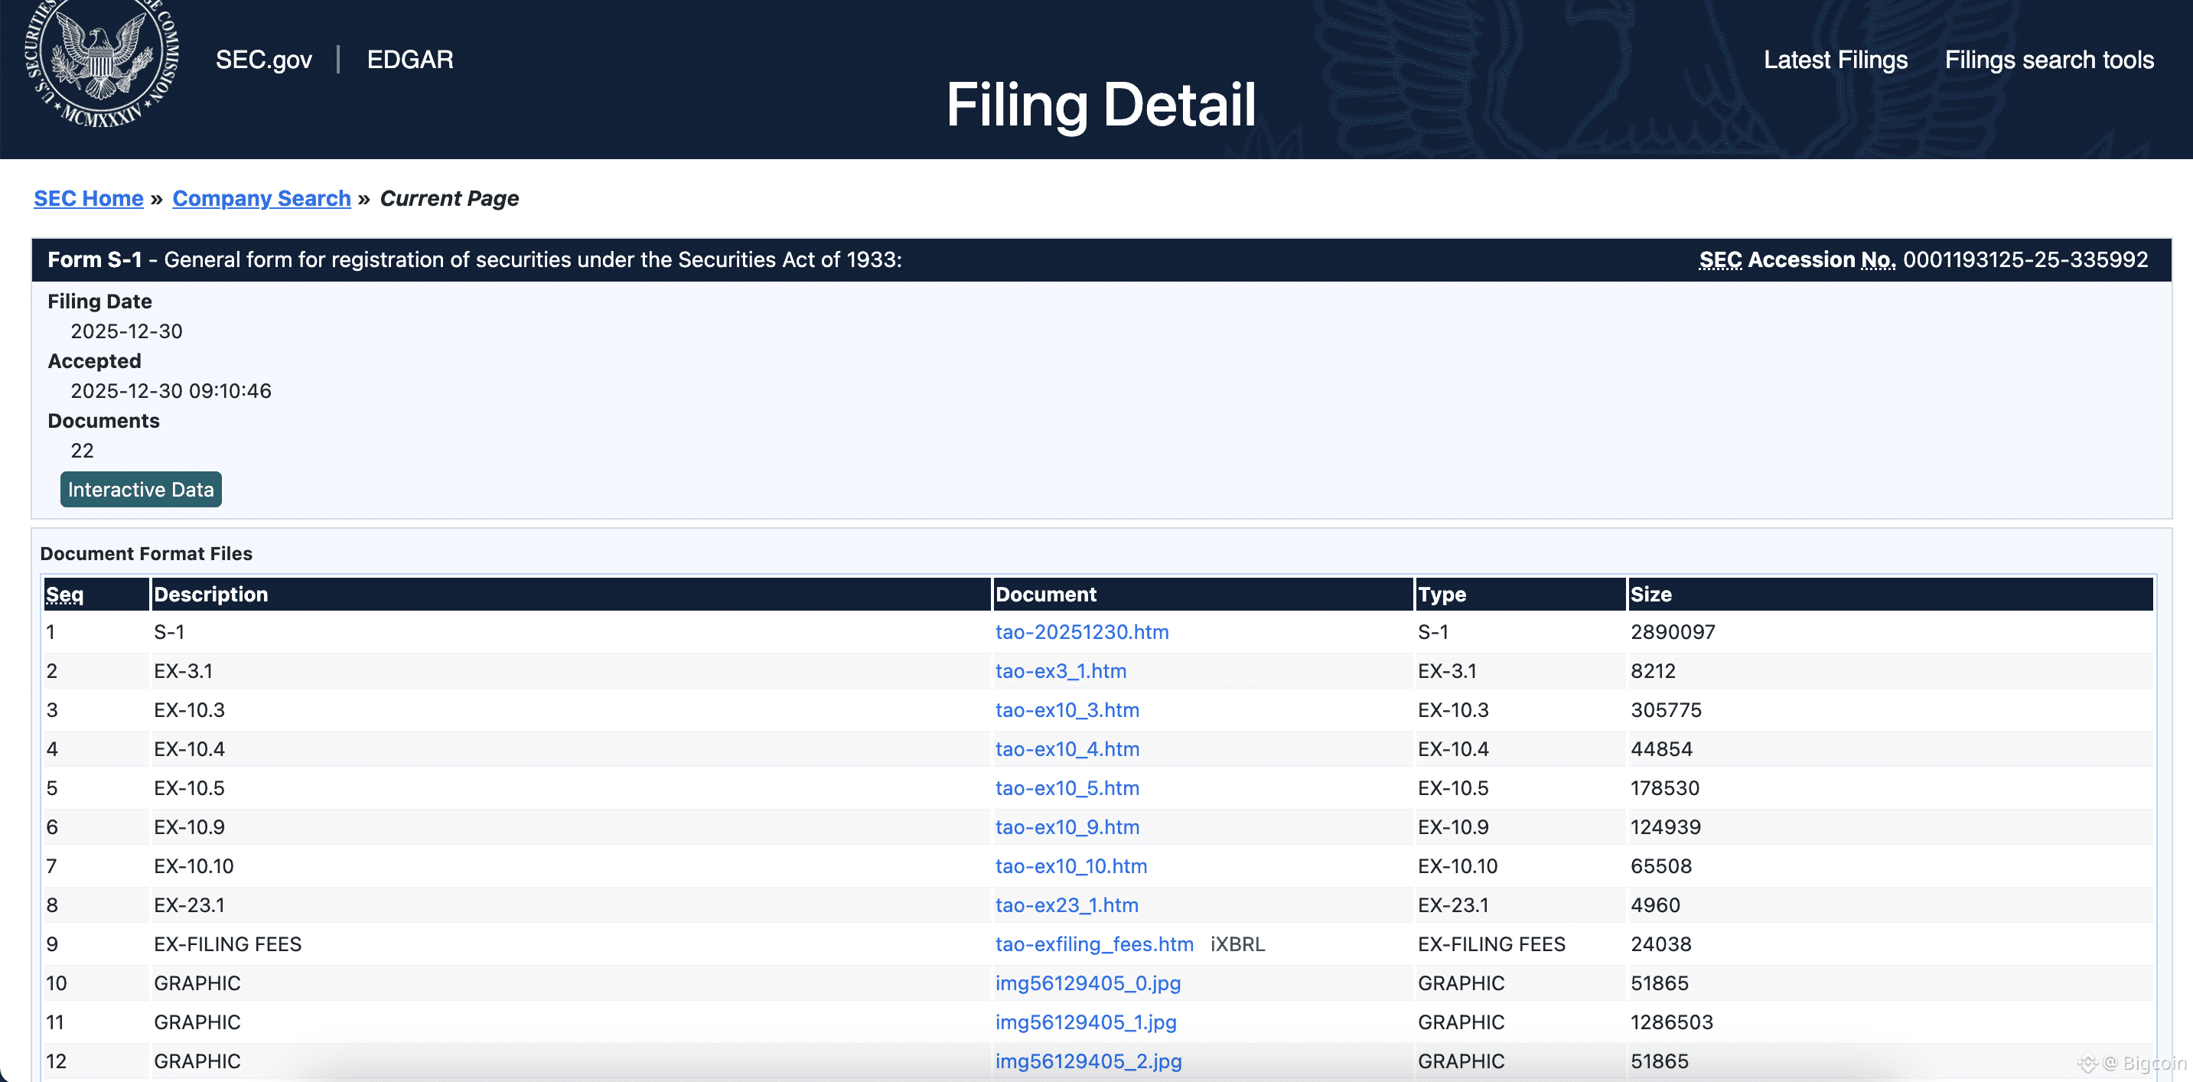View img56129405_0.jpg graphic file
The image size is (2193, 1082).
click(1087, 983)
